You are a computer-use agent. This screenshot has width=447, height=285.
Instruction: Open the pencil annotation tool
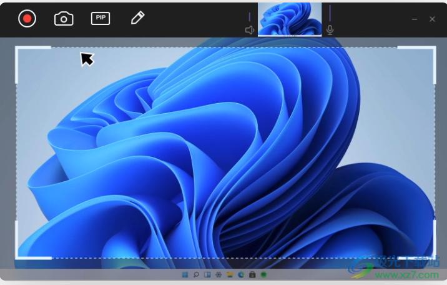tap(138, 18)
